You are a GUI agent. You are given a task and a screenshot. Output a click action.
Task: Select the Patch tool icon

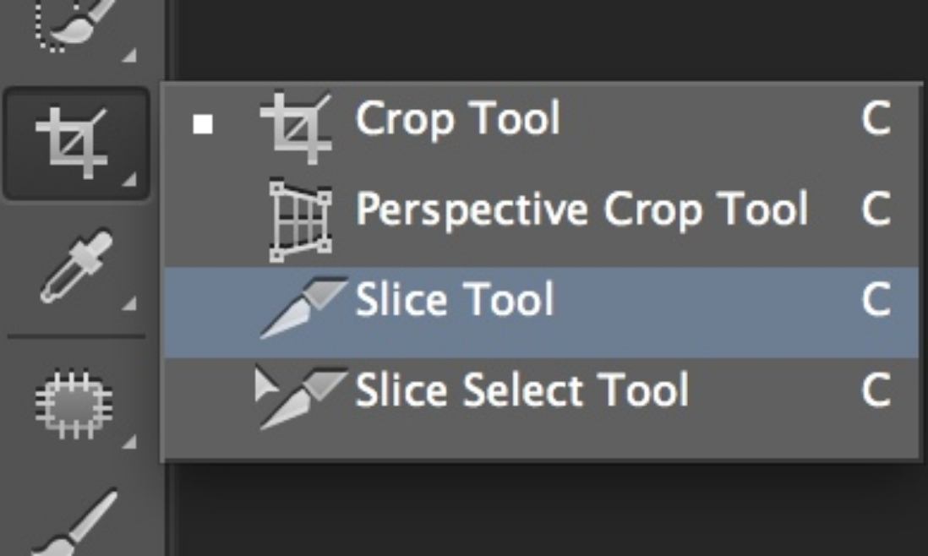[74, 403]
